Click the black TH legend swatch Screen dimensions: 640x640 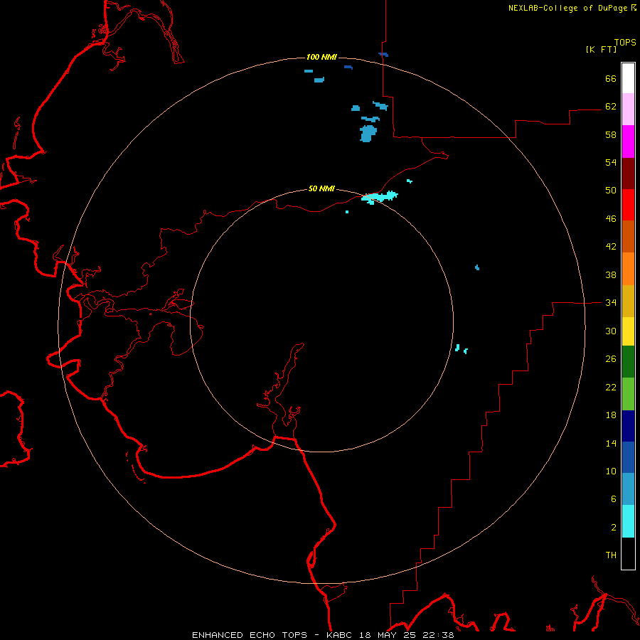(628, 553)
